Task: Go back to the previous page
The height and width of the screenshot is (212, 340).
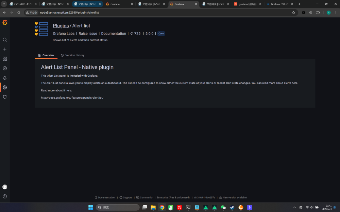Action: click(x=4, y=13)
